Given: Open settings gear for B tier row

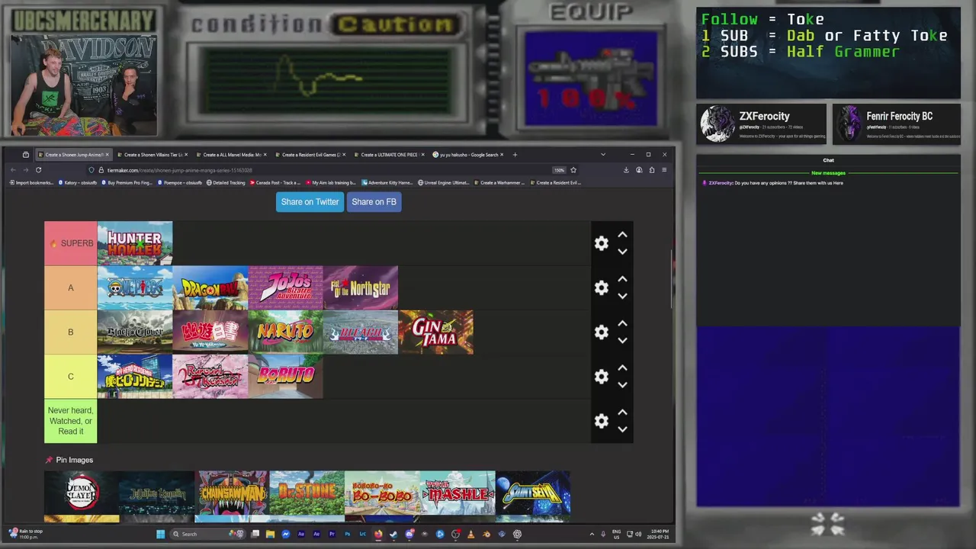Looking at the screenshot, I should [x=602, y=332].
